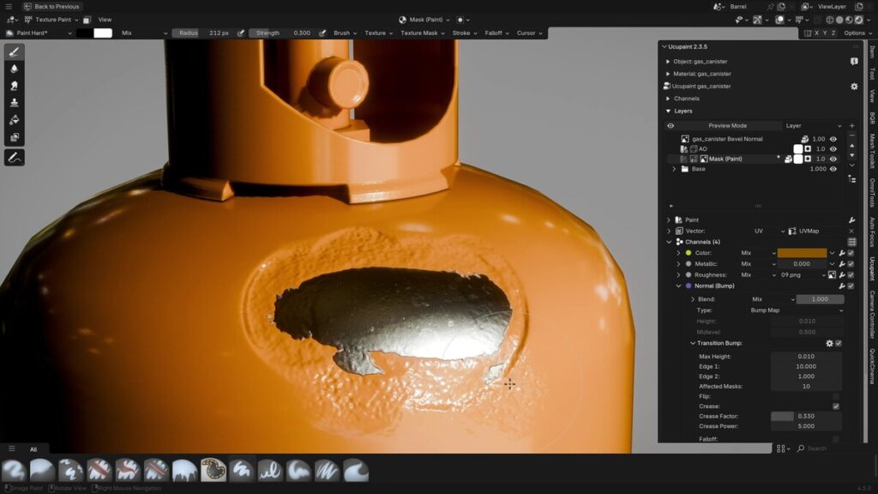Click the Preview Mode button in Ucupaint
The height and width of the screenshot is (494, 878).
click(728, 126)
